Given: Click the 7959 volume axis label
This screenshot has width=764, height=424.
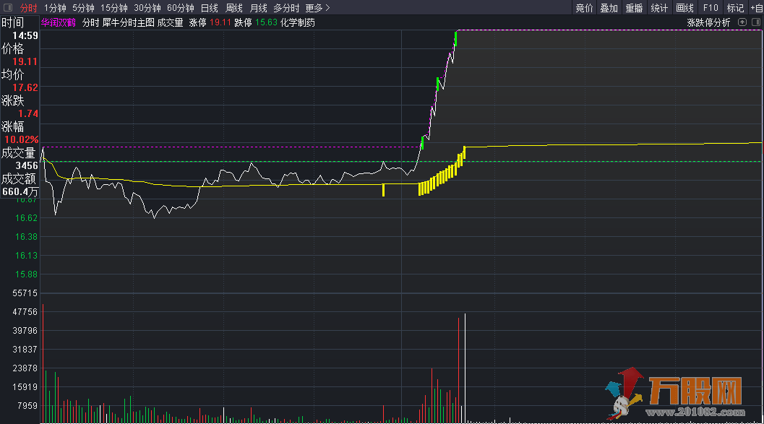Looking at the screenshot, I should pyautogui.click(x=27, y=405).
